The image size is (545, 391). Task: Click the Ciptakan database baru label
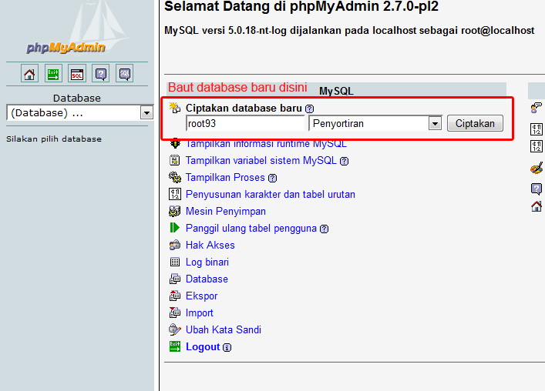click(244, 109)
